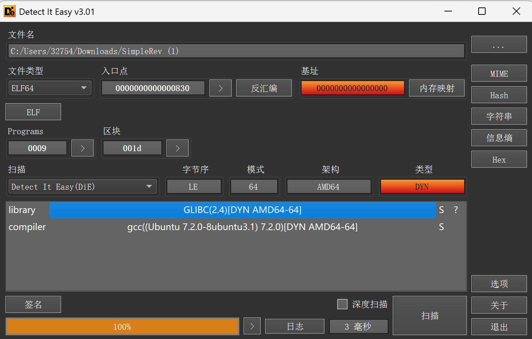Click the AMD64 architecture field

click(329, 187)
